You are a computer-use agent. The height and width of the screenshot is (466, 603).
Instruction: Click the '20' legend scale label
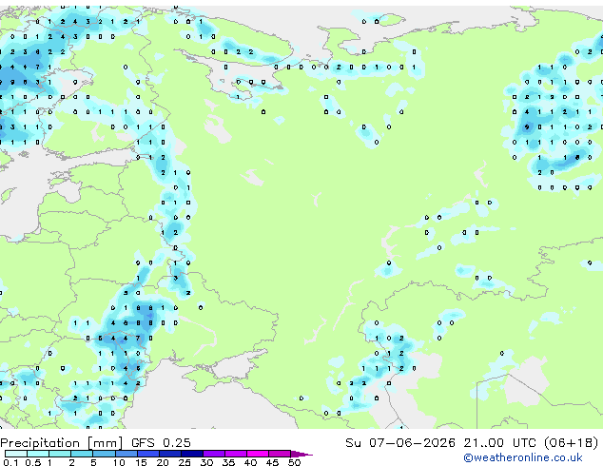tap(163, 462)
